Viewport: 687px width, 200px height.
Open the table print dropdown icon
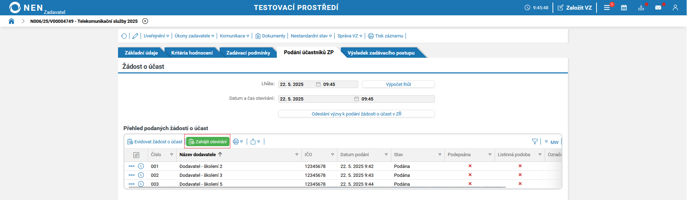[238, 142]
